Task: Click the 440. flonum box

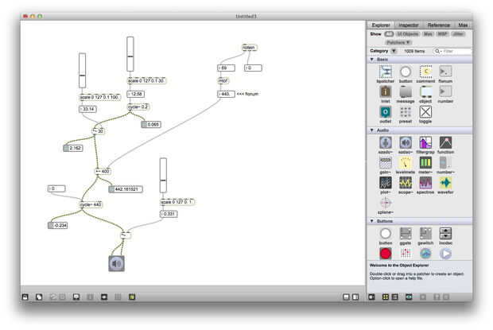Action: (226, 94)
